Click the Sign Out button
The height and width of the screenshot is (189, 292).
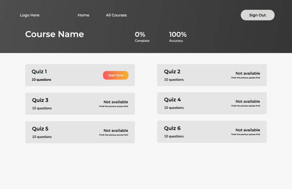[258, 15]
